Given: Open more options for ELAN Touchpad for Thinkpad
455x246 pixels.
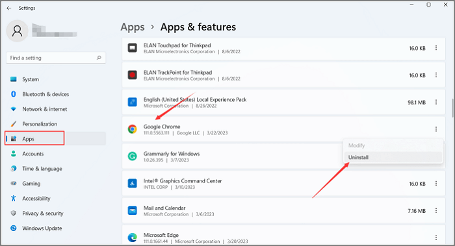Looking at the screenshot, I should coord(436,48).
